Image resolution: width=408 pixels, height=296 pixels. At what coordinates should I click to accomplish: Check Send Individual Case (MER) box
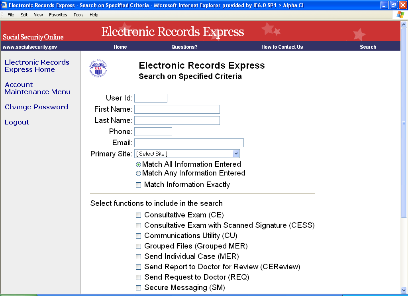click(x=138, y=257)
